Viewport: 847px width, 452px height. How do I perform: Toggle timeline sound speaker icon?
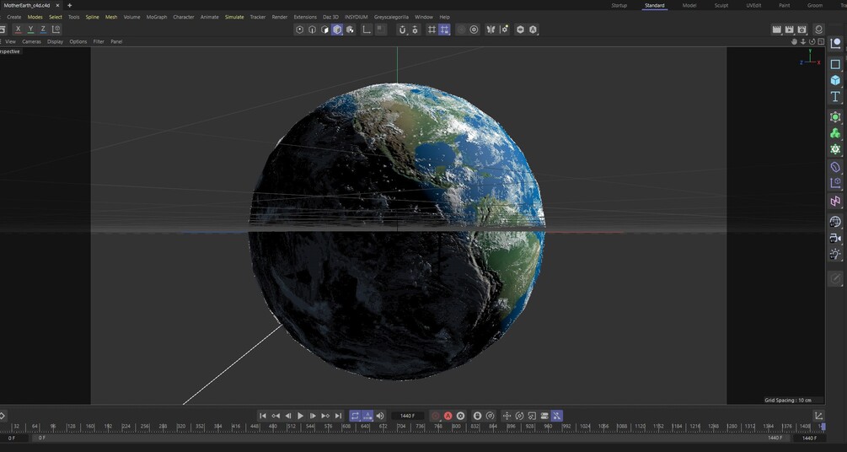[380, 416]
